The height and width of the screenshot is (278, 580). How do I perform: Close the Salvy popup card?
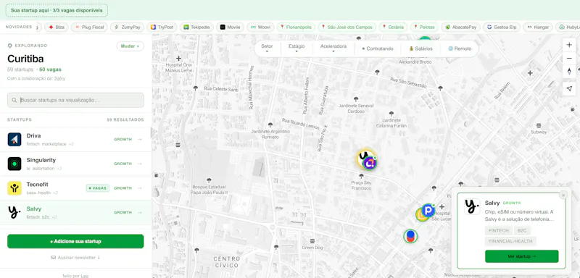563,195
